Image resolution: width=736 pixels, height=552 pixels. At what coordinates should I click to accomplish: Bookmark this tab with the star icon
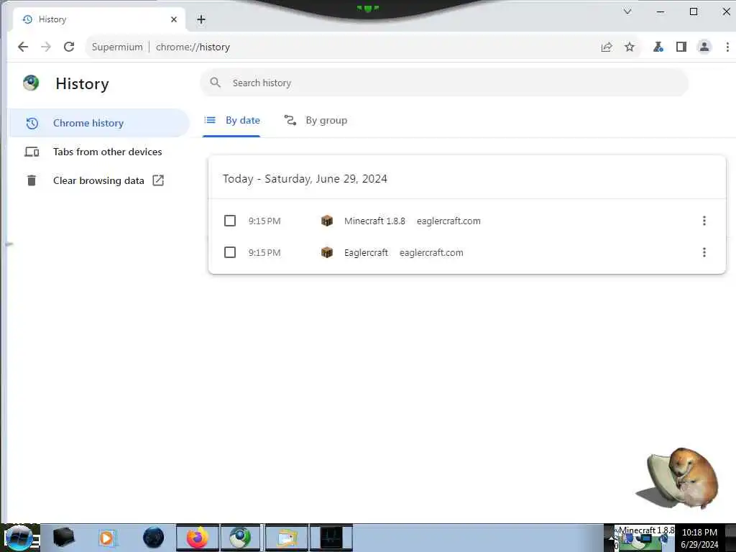pos(630,47)
